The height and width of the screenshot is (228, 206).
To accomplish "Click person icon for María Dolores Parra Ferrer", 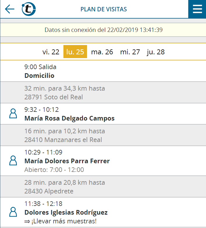I will (13, 161).
